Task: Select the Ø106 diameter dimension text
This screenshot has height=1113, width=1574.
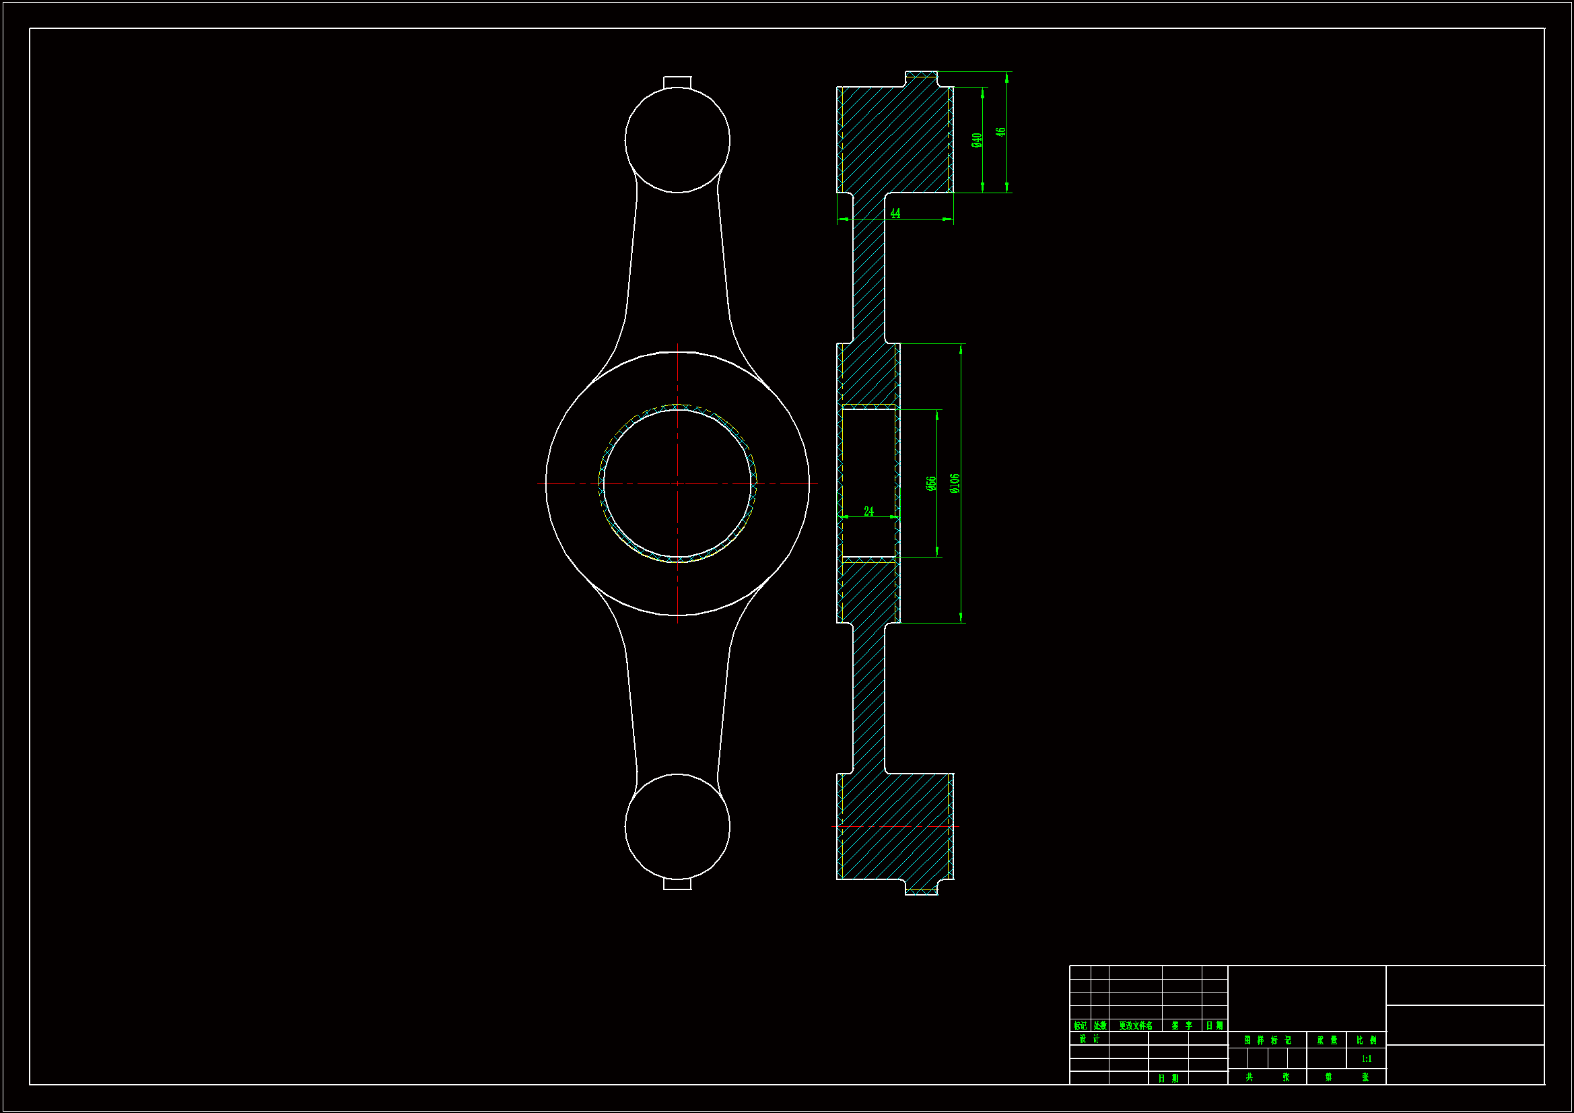Action: (955, 483)
